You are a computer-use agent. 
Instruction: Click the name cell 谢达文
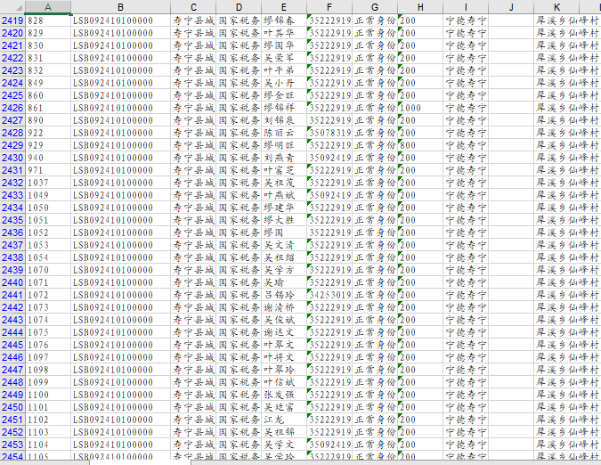(284, 332)
